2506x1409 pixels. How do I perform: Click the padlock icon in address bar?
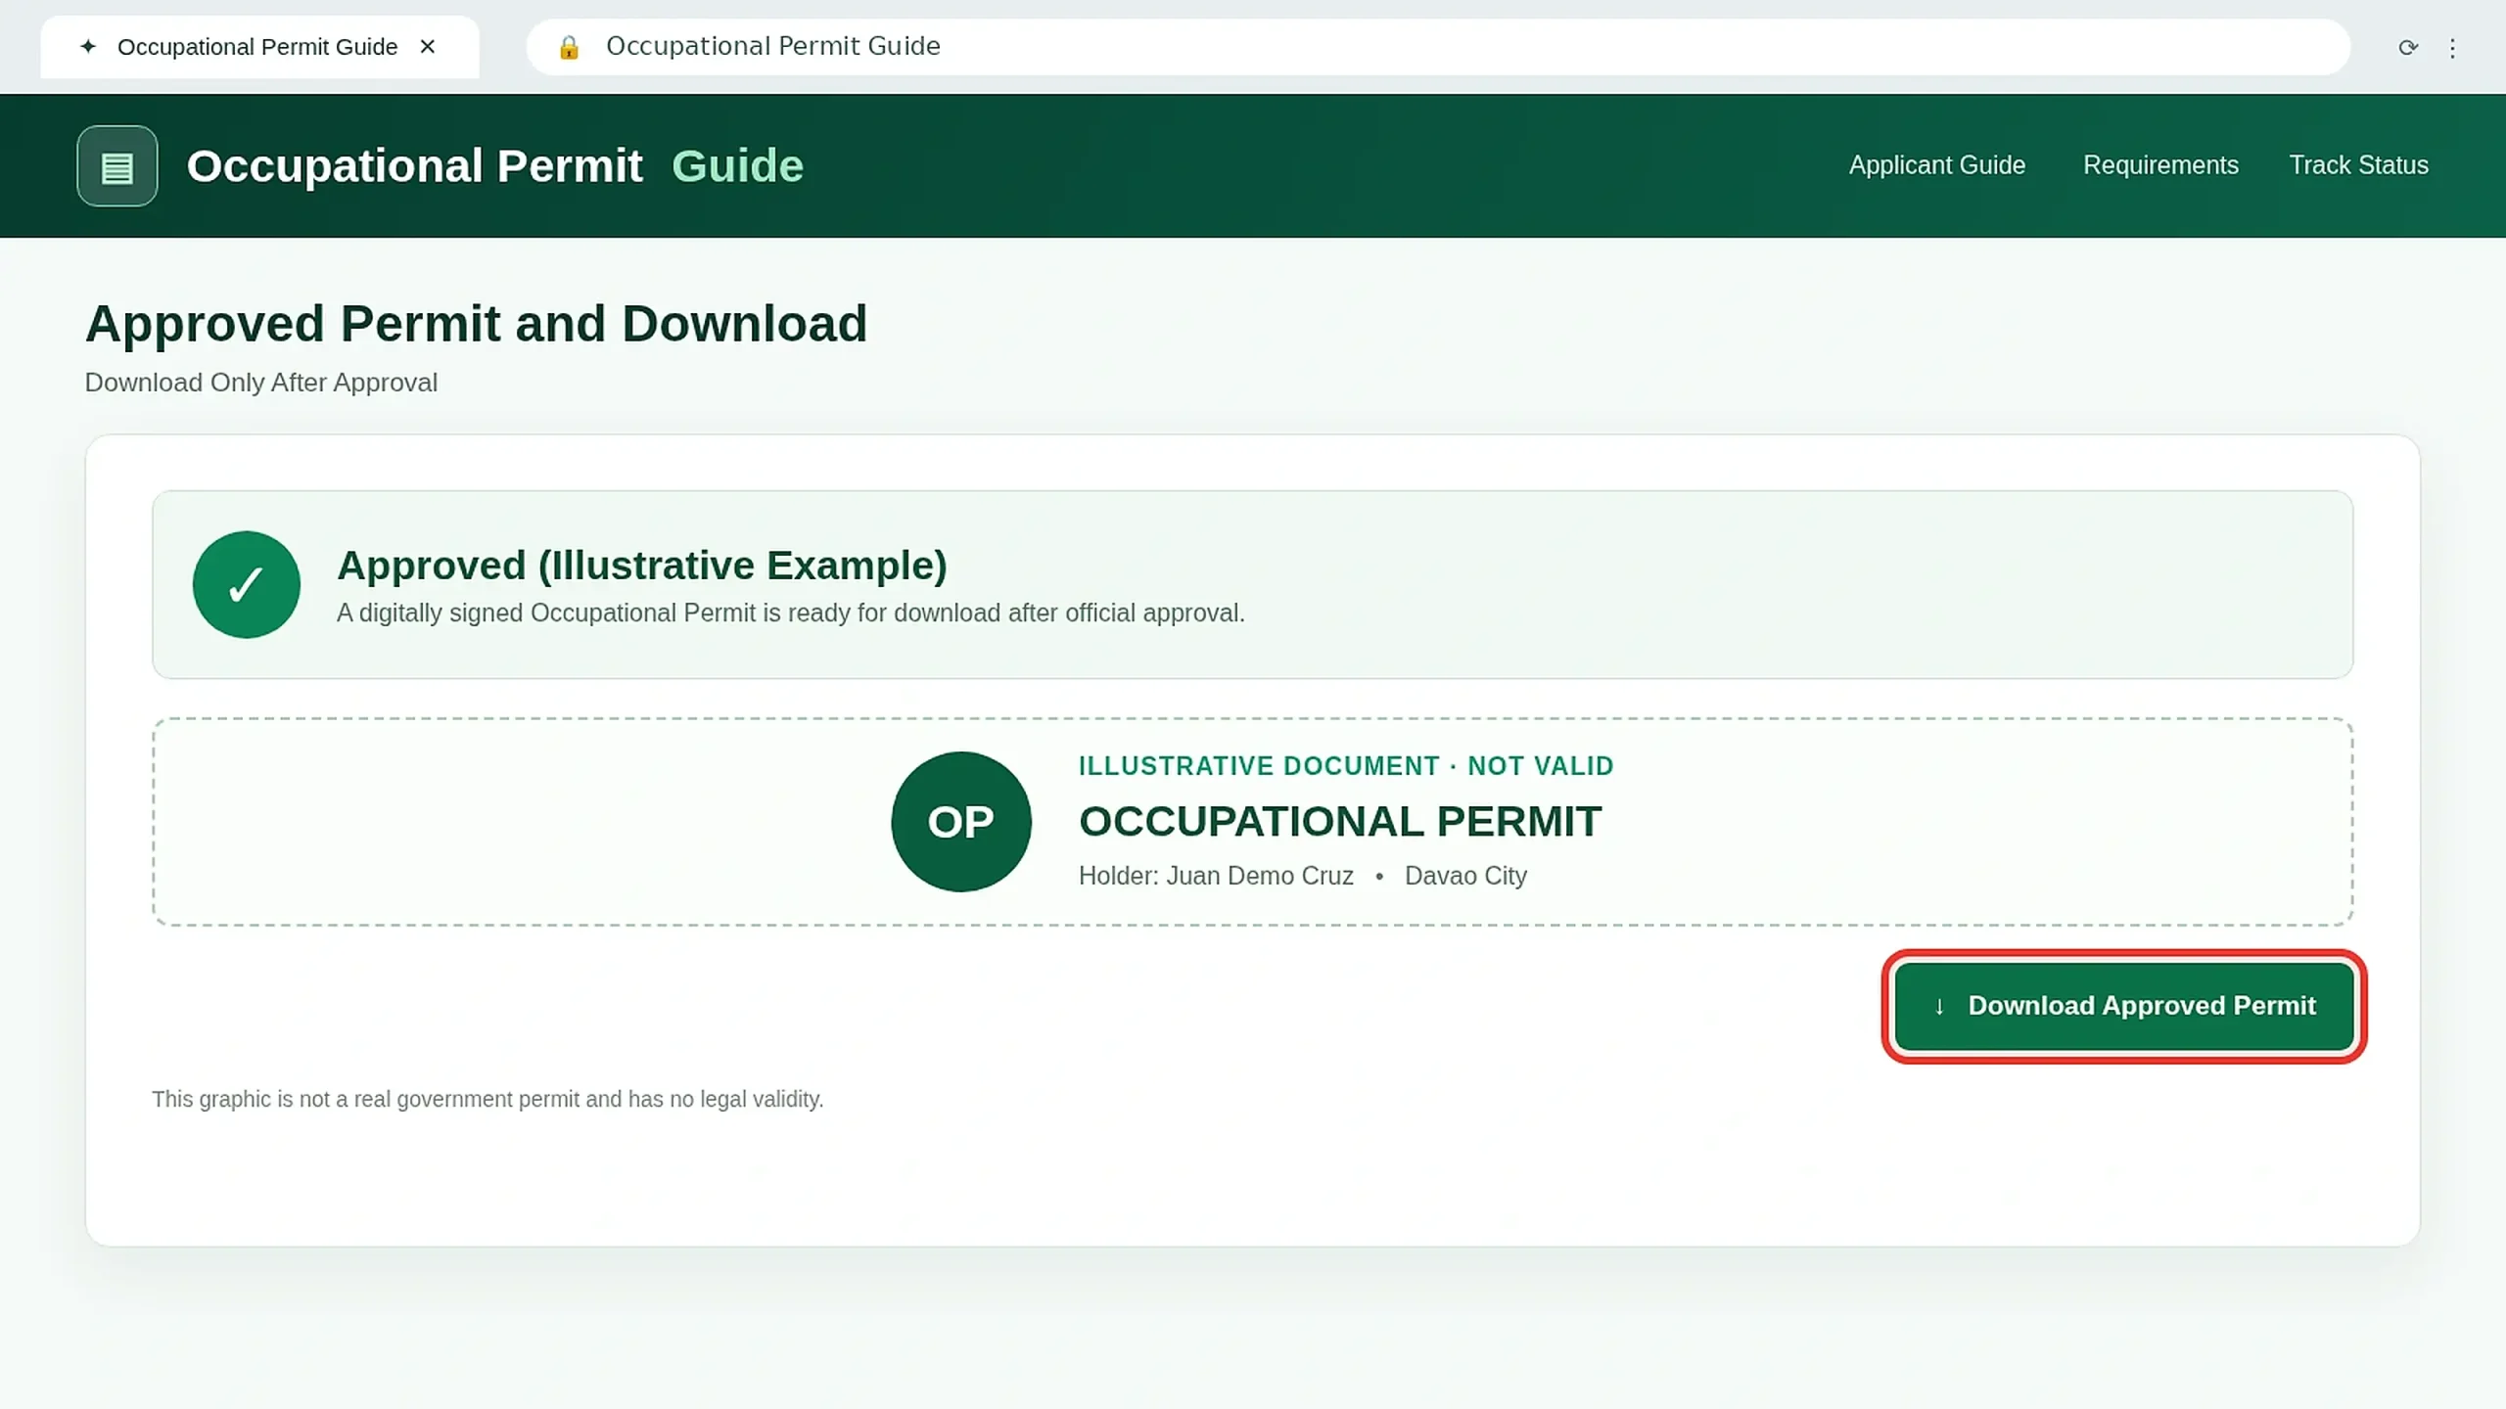click(569, 47)
